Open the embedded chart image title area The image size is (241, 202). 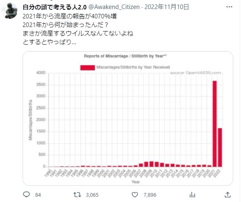click(x=125, y=56)
